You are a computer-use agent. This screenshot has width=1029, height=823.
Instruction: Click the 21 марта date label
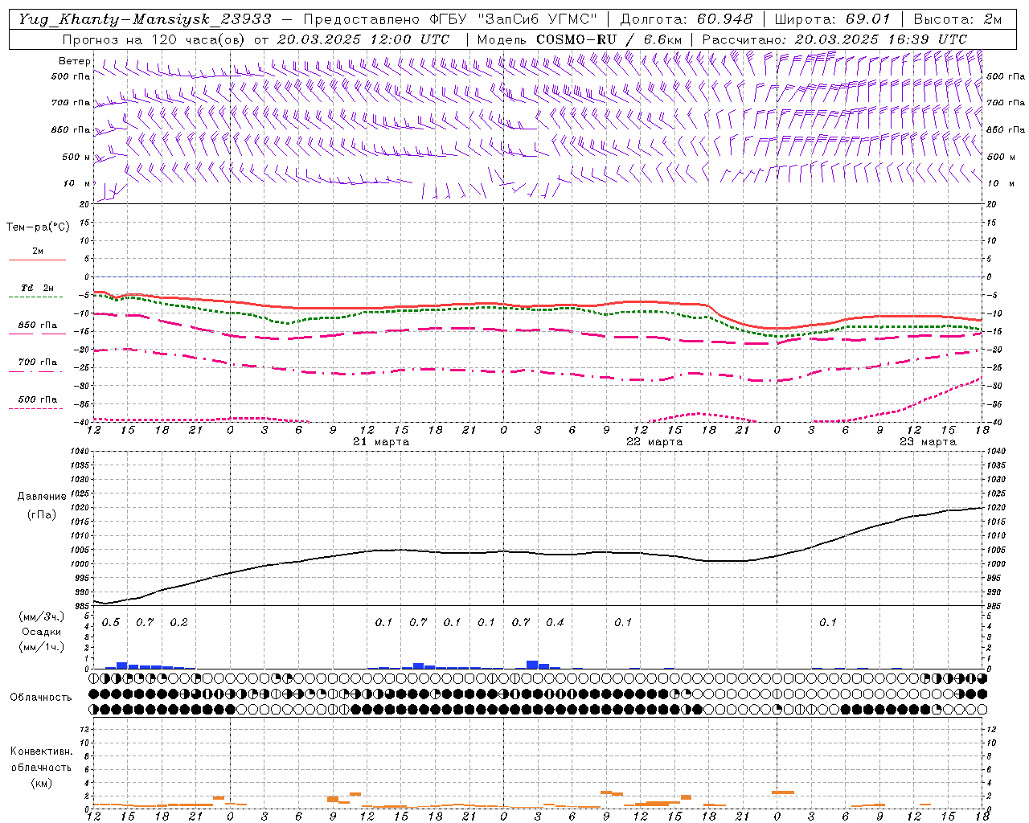tap(381, 442)
